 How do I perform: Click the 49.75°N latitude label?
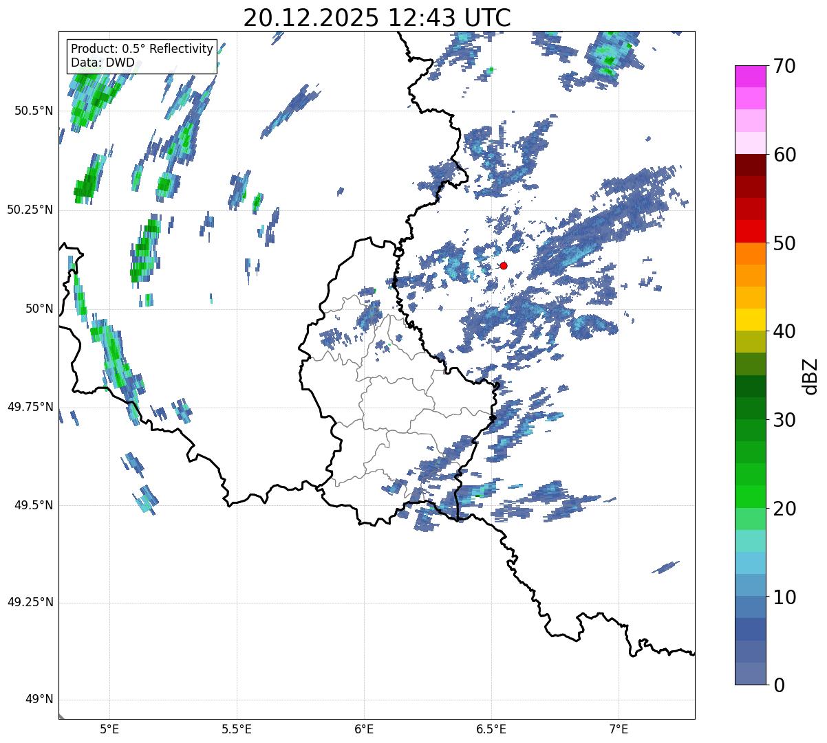(30, 407)
